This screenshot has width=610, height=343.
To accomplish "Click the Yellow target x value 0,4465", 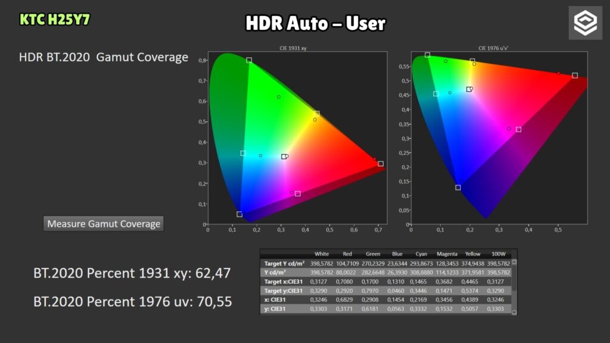I will click(x=469, y=282).
